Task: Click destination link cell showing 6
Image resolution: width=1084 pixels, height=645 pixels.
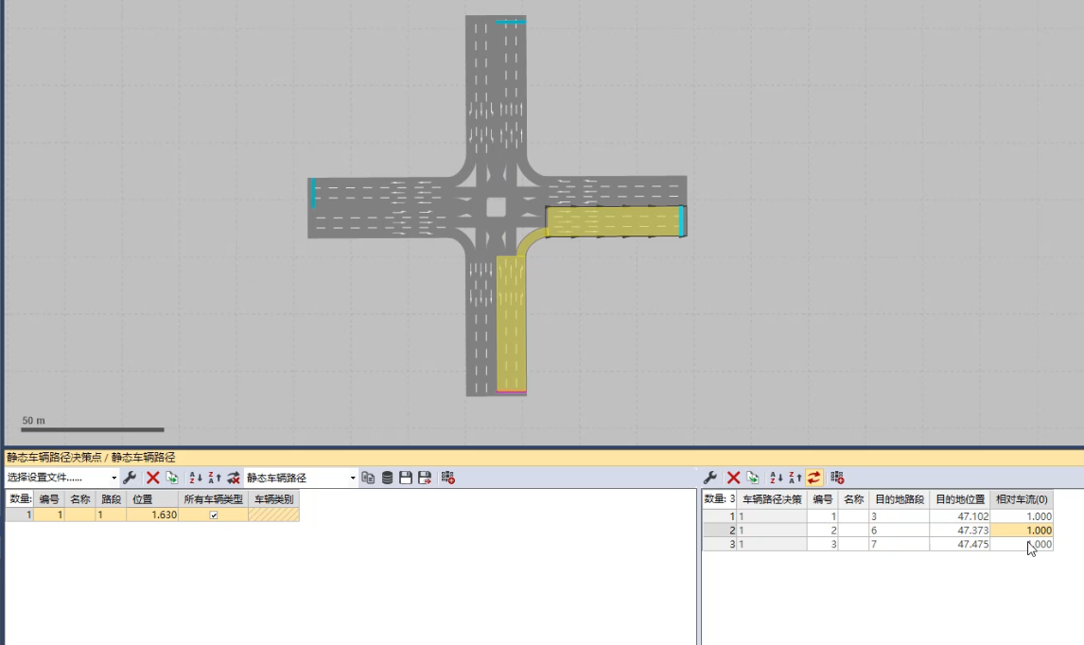Action: [899, 531]
